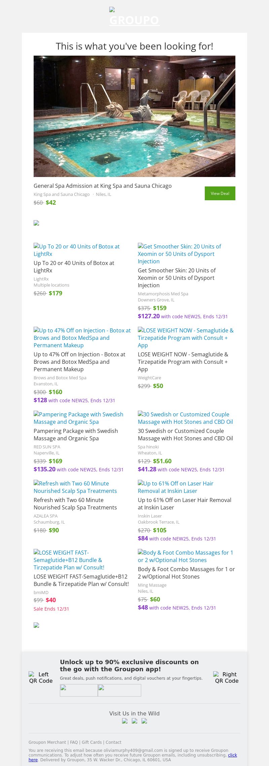Open the Botox at LightRx image link
269x766 pixels.
point(77,250)
